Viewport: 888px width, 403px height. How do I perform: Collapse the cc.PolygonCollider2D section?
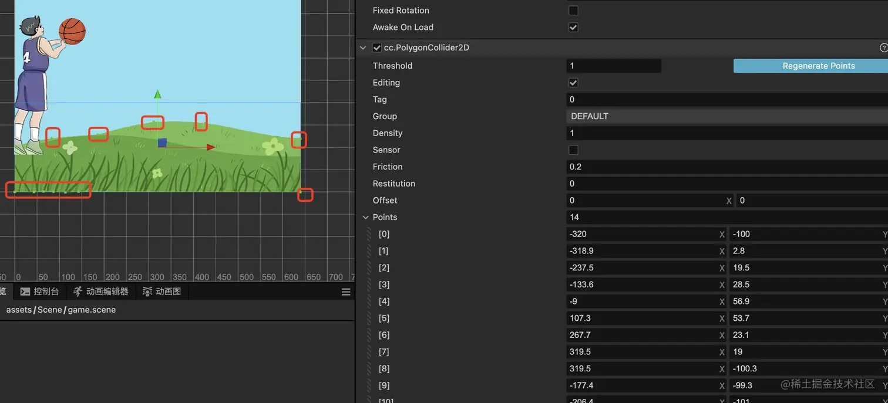(363, 48)
